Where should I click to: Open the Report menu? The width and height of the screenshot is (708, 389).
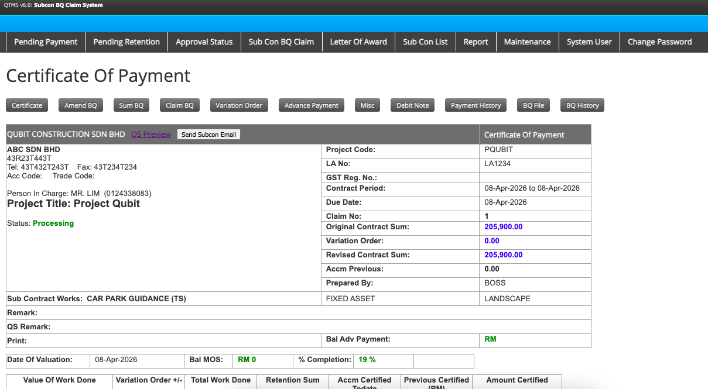click(476, 42)
